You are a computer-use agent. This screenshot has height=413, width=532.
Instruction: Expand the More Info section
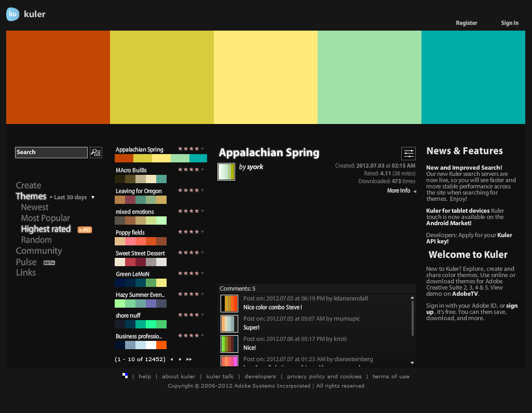[401, 191]
